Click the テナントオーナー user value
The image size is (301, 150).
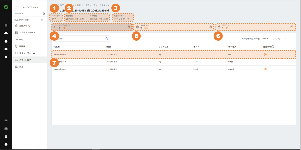click(123, 19)
